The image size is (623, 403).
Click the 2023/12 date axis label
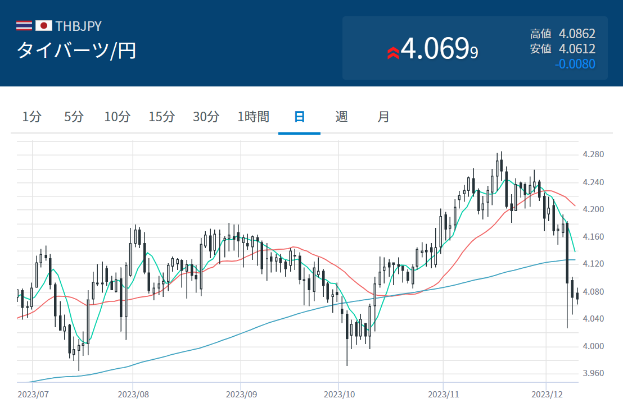[547, 394]
